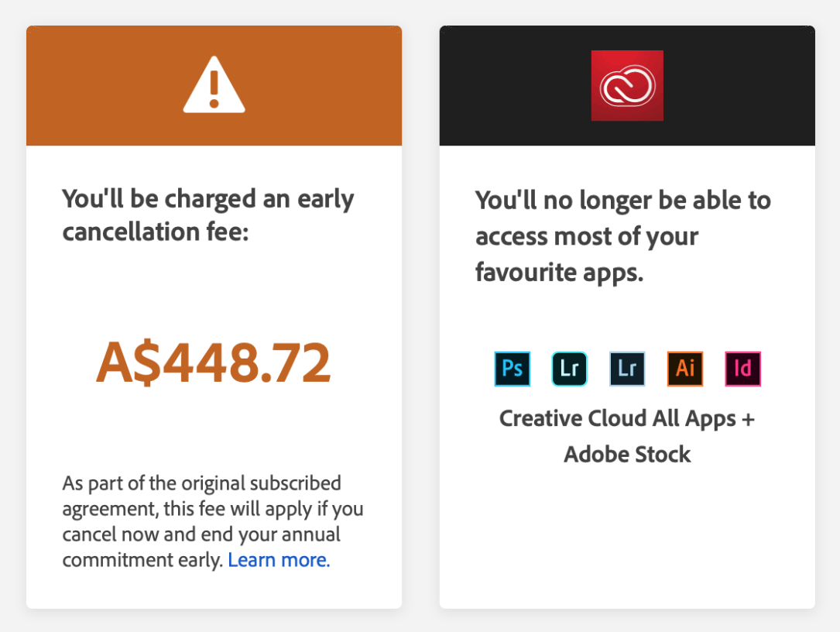Image resolution: width=840 pixels, height=632 pixels.
Task: Open the Learn more link
Action: tap(278, 559)
